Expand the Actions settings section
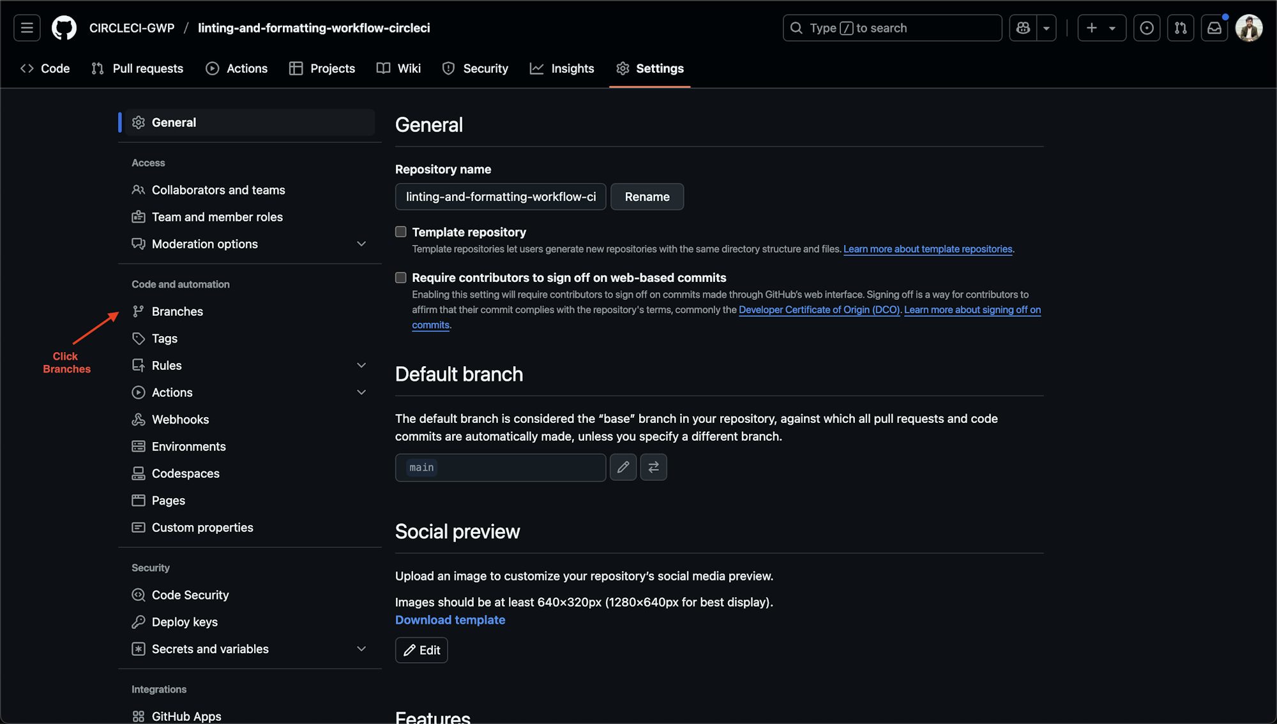The height and width of the screenshot is (724, 1277). (x=361, y=392)
